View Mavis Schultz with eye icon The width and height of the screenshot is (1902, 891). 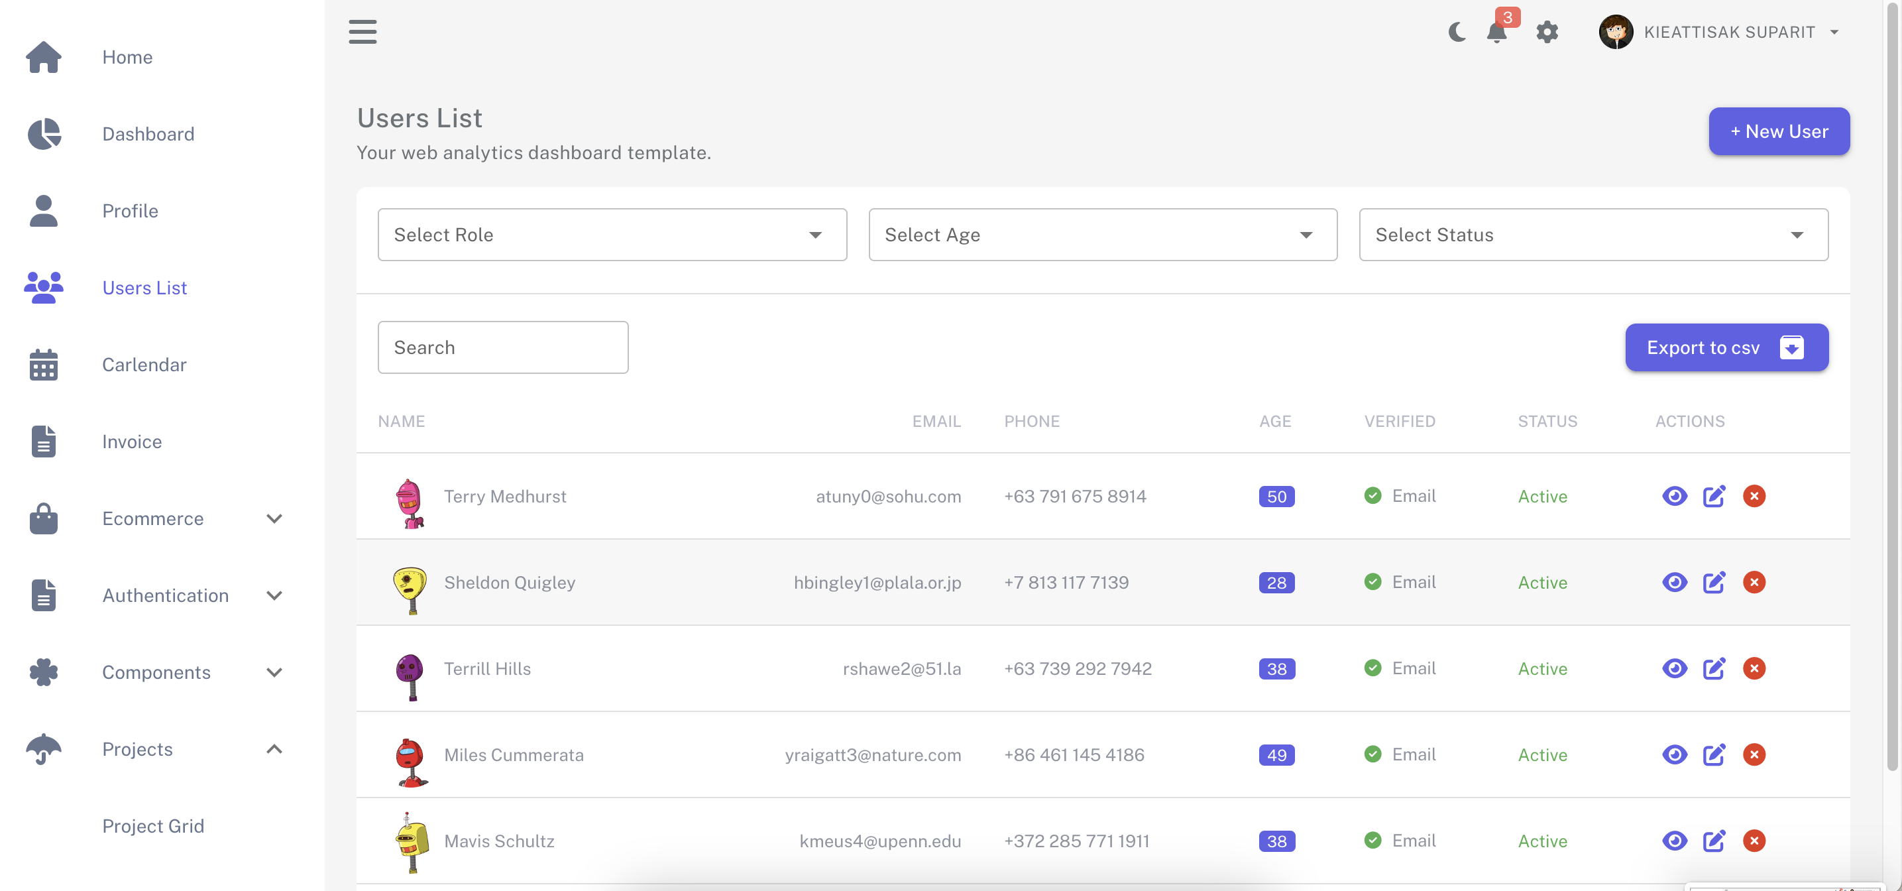(1675, 841)
